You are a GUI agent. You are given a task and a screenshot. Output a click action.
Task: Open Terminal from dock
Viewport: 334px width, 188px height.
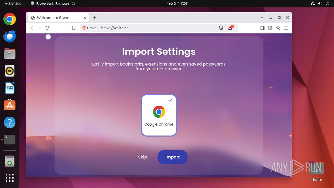pos(10,140)
